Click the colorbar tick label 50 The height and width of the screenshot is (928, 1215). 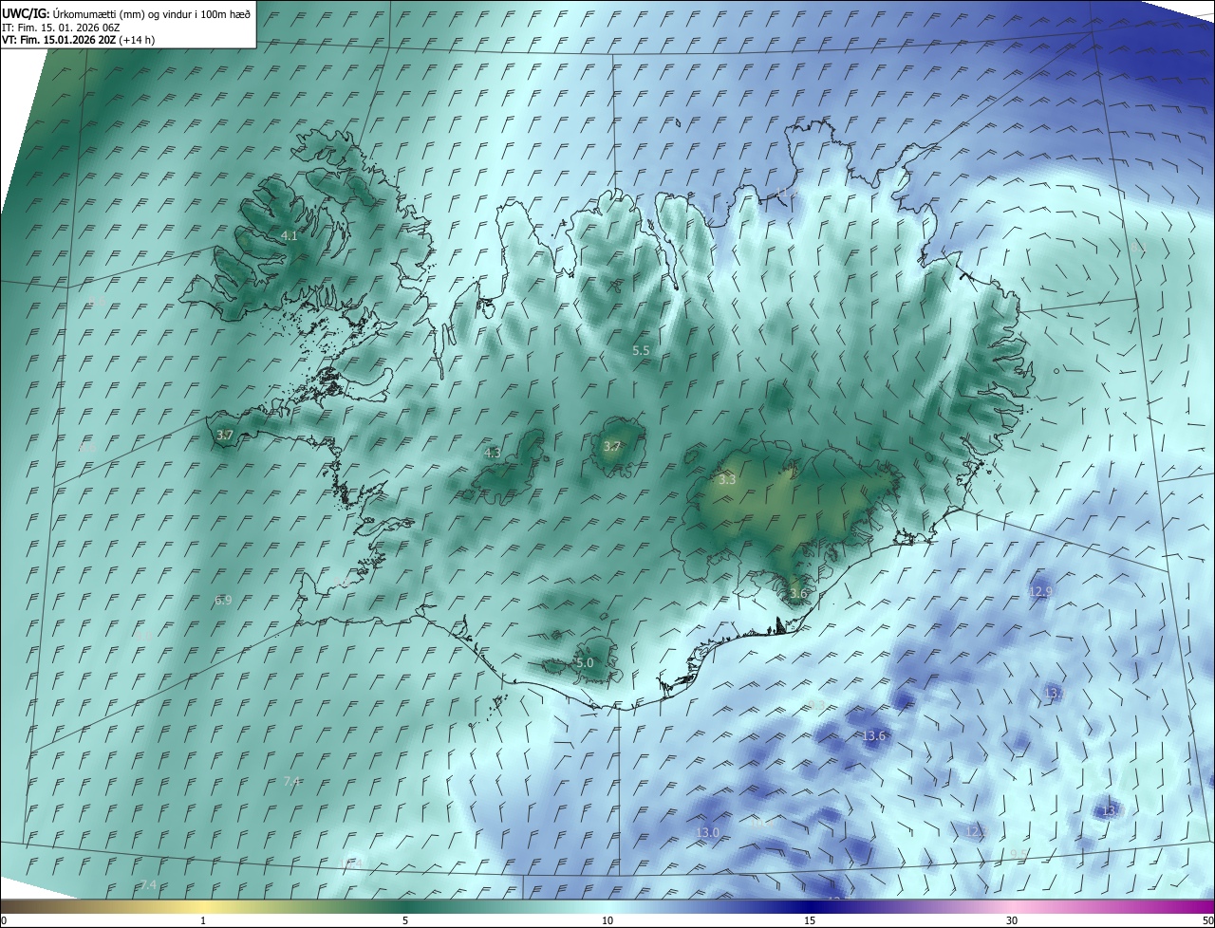click(x=1207, y=920)
